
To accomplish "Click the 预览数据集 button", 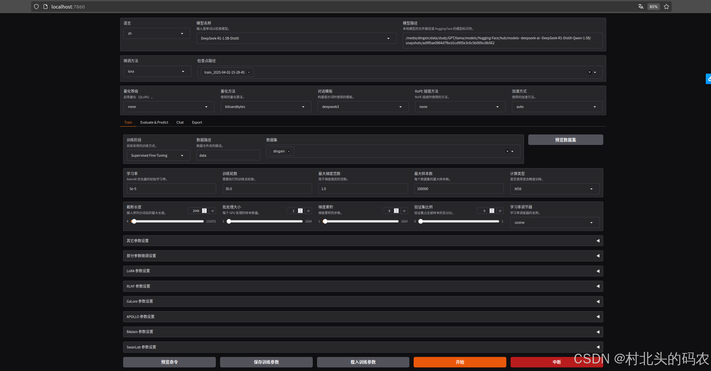I will (565, 140).
